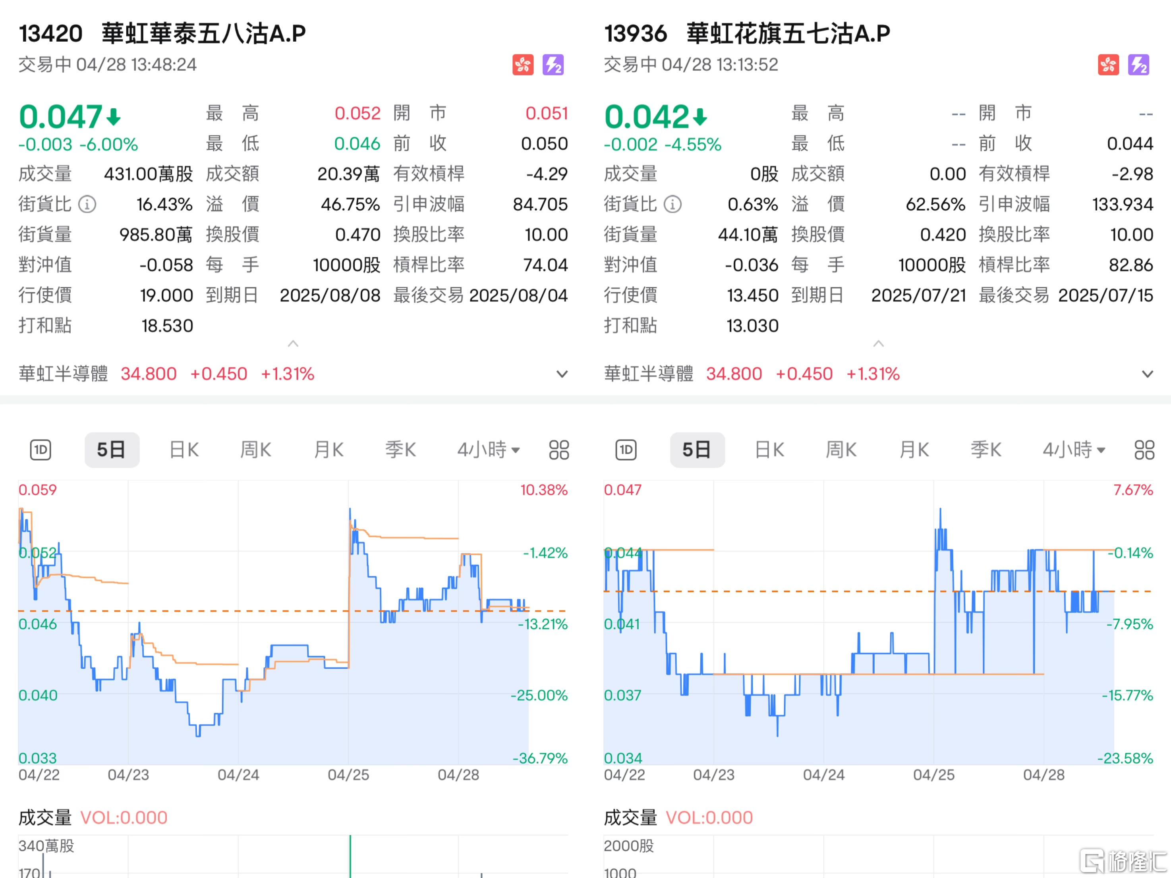This screenshot has width=1171, height=878.
Task: Tap the 16.43% outstanding ratio value
Action: pyautogui.click(x=164, y=204)
